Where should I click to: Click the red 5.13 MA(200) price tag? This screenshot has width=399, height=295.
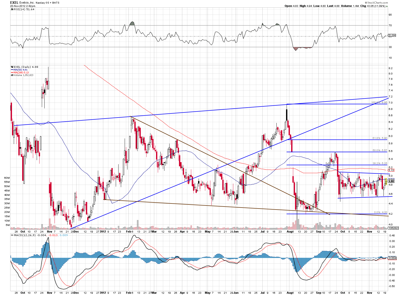pyautogui.click(x=391, y=170)
